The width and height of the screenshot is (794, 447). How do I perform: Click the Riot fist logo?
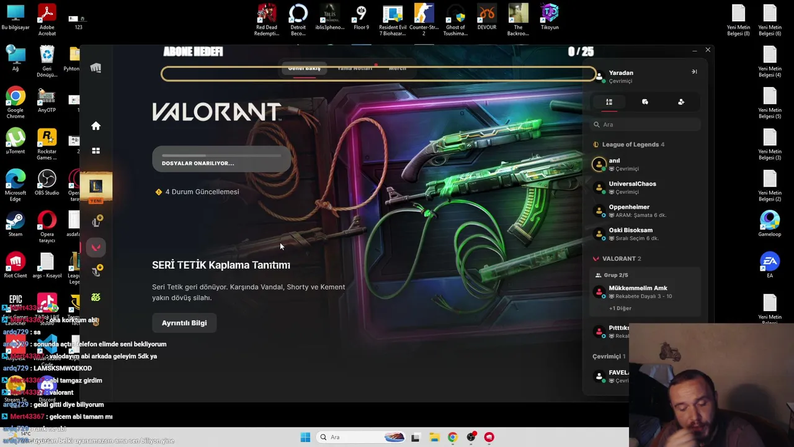96,68
